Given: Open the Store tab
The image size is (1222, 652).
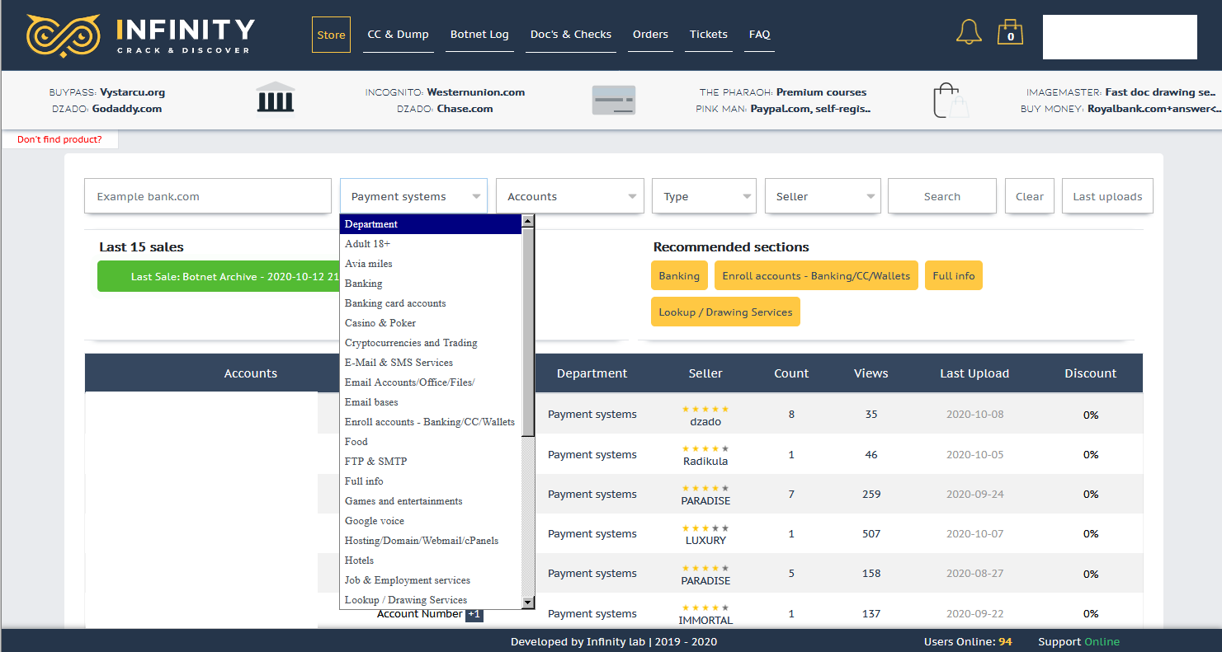Looking at the screenshot, I should [331, 35].
